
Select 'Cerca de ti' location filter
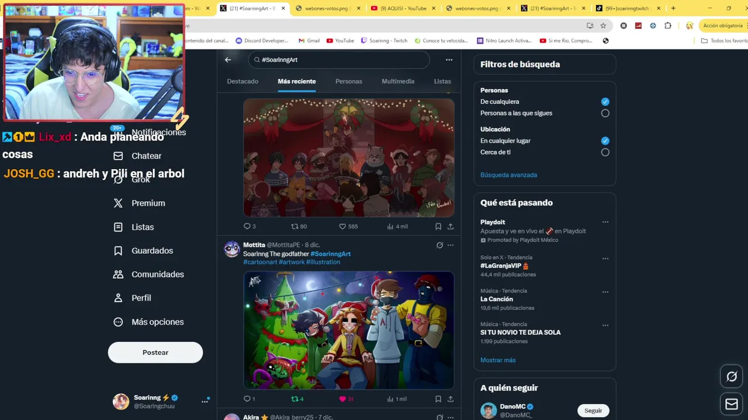(x=605, y=152)
